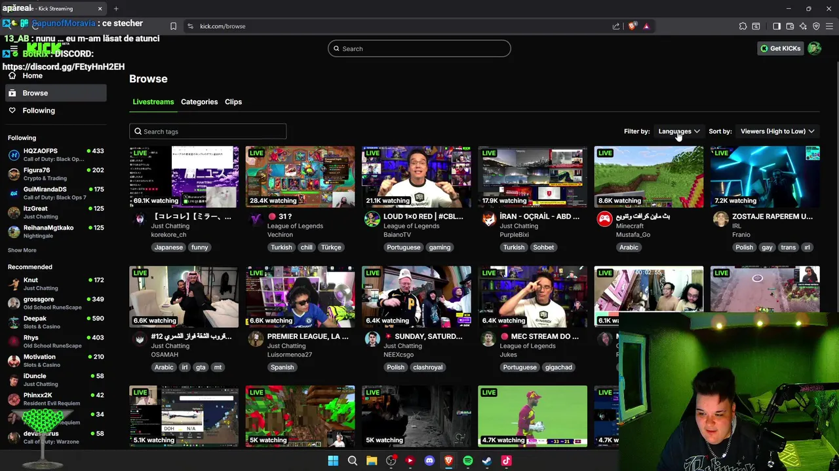
Task: Click the bookmark icon beside the address bar
Action: [x=173, y=26]
